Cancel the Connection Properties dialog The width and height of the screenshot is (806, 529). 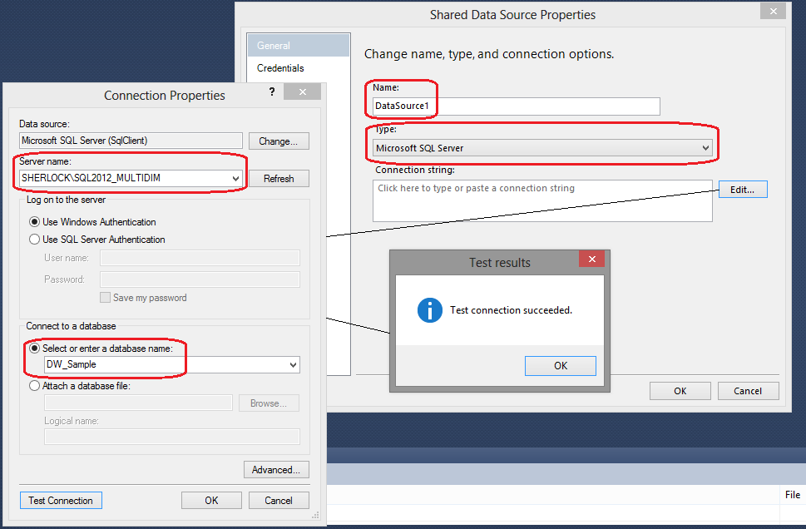[x=279, y=500]
